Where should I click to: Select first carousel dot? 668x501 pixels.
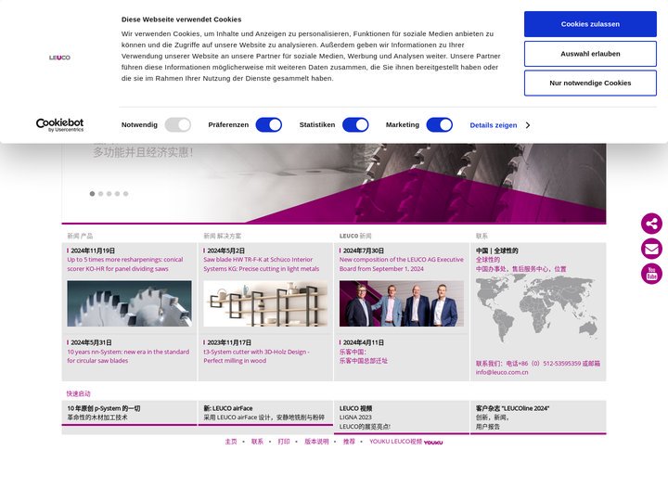coord(92,194)
